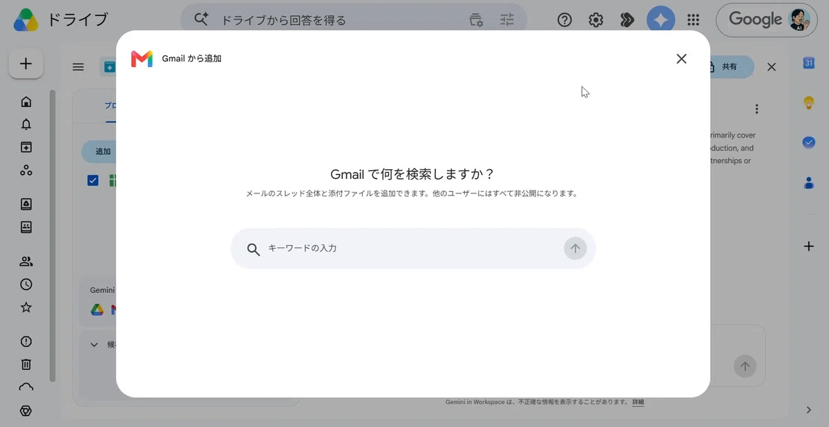Click the Gmail logo in dialog header
The height and width of the screenshot is (427, 829).
tap(142, 59)
